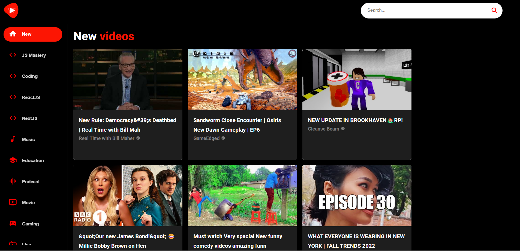520x251 pixels.
Task: Open the Episode 30 thumbnail
Action: click(x=357, y=196)
